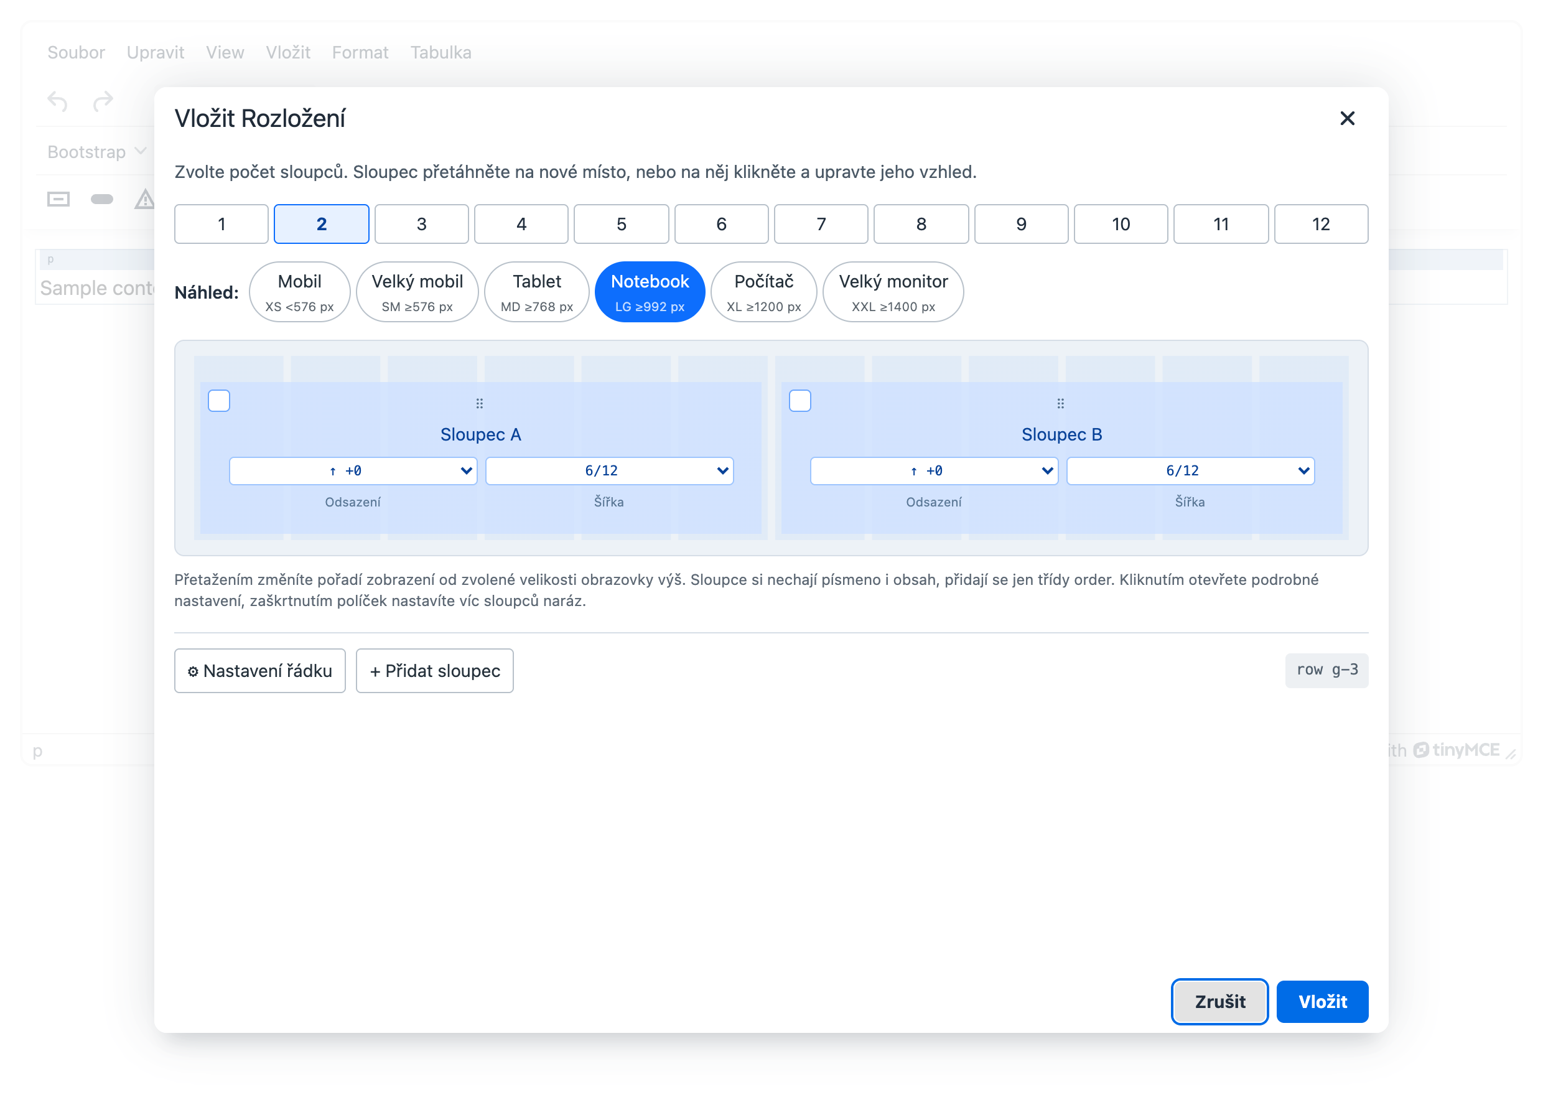Screen dimensions: 1543x1120
Task: Choose 4 columns layout
Action: pos(521,224)
